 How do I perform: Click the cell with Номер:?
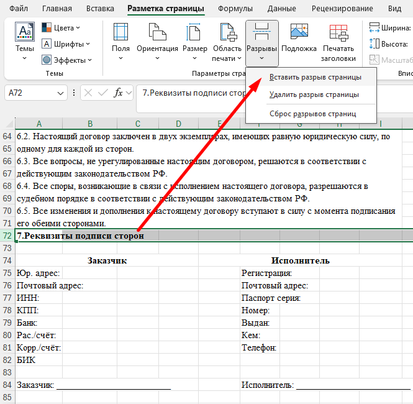260,310
